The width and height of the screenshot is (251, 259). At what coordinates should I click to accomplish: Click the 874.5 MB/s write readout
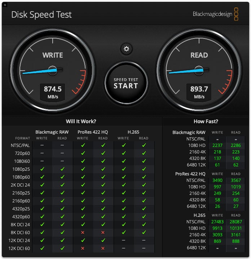53,92
